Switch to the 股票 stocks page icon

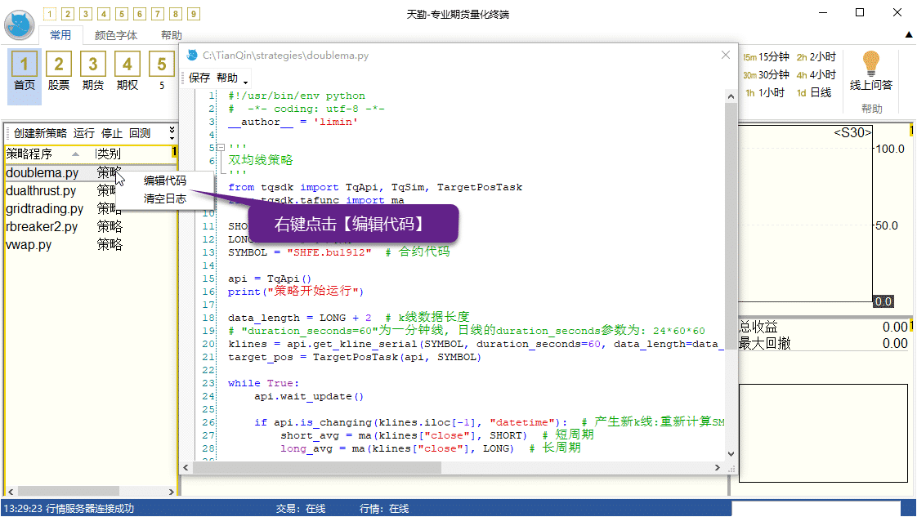(x=58, y=71)
